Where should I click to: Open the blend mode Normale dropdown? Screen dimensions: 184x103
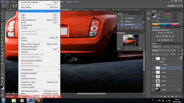(x=161, y=51)
